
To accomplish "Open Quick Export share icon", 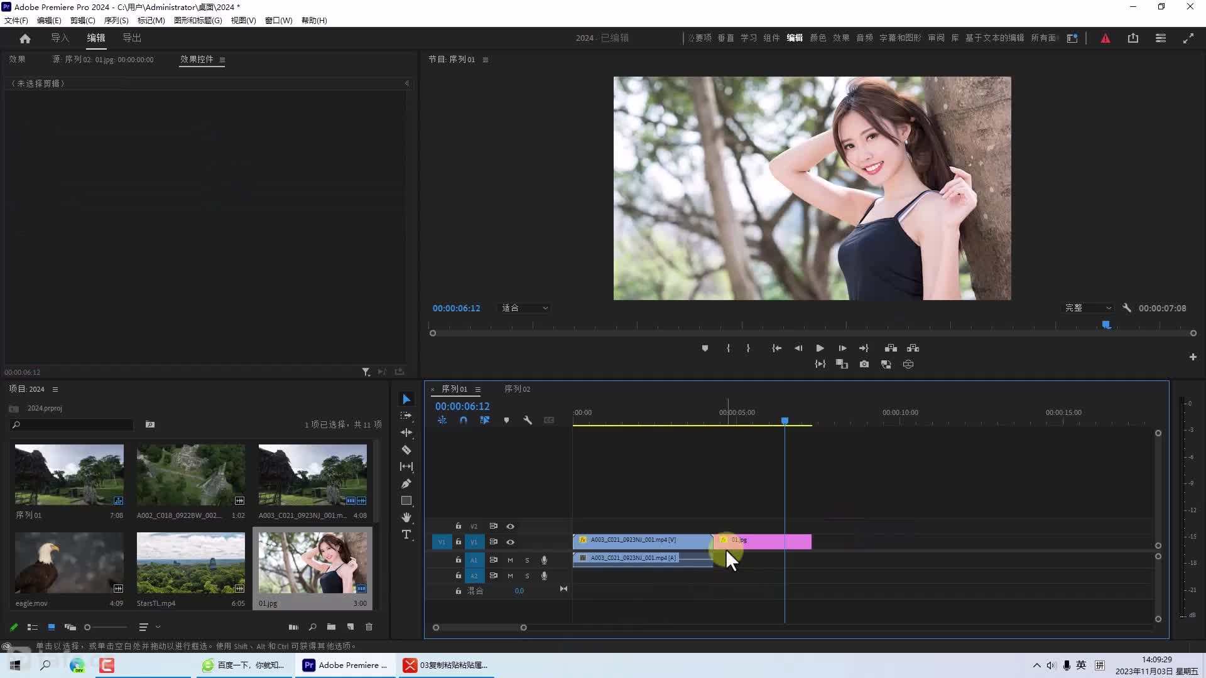I will pyautogui.click(x=1133, y=38).
